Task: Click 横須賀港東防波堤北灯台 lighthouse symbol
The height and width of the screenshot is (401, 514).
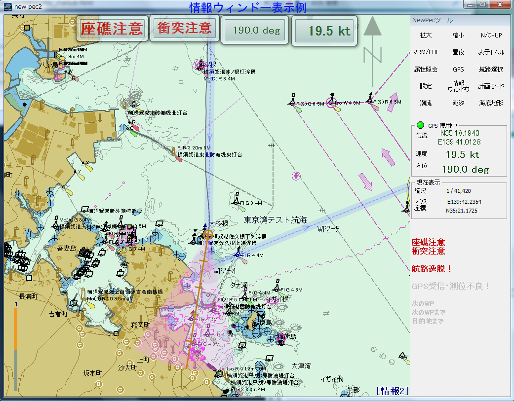Action: point(124,104)
